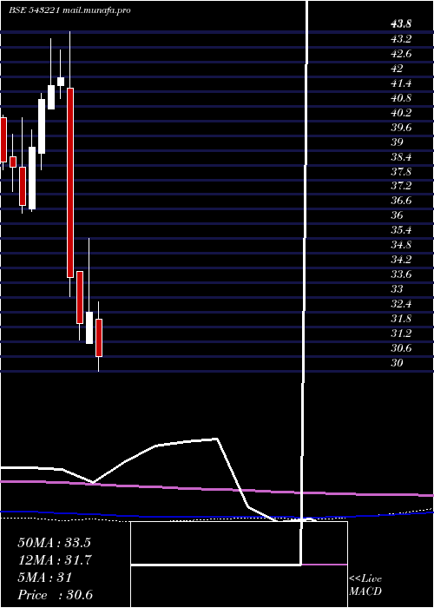Click the 40.2 price axis label
The width and height of the screenshot is (434, 608).
[x=401, y=112]
